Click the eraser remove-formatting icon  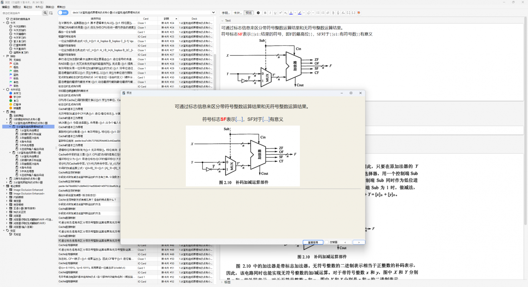(308, 13)
